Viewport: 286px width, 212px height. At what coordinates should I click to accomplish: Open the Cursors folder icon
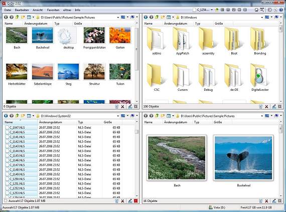pos(182,75)
